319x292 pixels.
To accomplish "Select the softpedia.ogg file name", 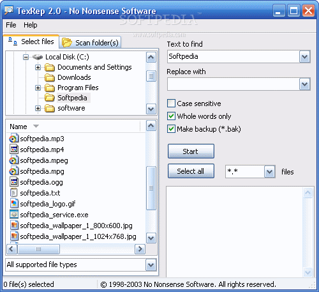I will [41, 182].
